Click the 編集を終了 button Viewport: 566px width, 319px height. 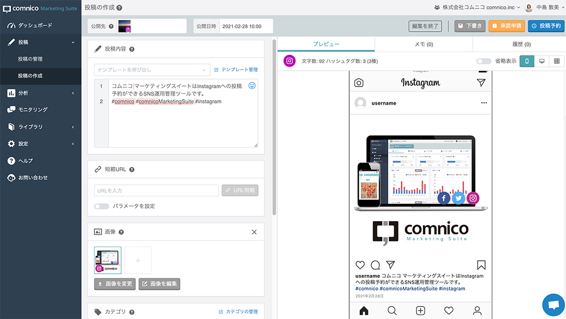coord(425,26)
